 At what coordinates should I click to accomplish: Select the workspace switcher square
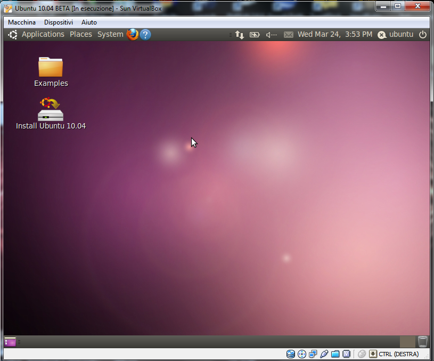click(407, 342)
